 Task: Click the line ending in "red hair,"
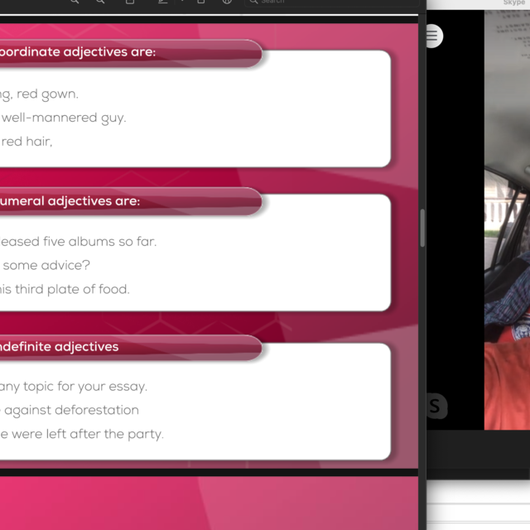(x=26, y=142)
